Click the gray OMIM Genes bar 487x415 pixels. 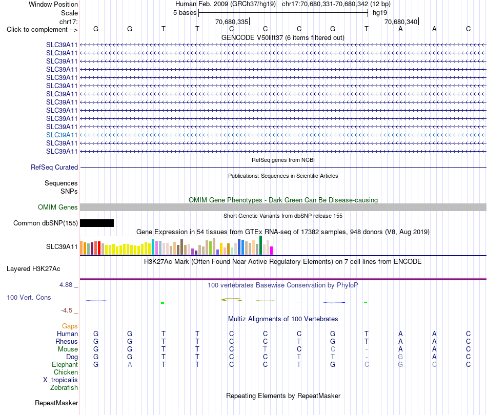click(x=283, y=208)
